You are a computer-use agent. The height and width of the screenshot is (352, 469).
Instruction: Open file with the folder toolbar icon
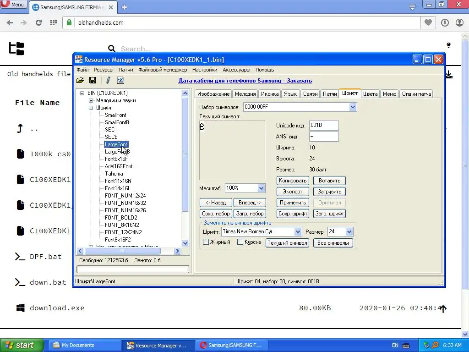pyautogui.click(x=80, y=80)
